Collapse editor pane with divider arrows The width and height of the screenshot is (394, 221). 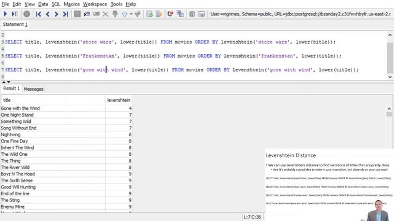pos(4,82)
